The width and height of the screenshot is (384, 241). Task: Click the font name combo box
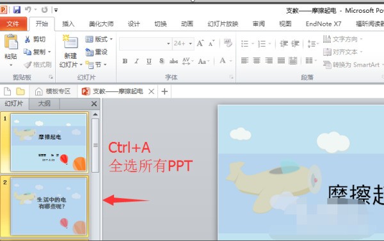tap(145, 43)
